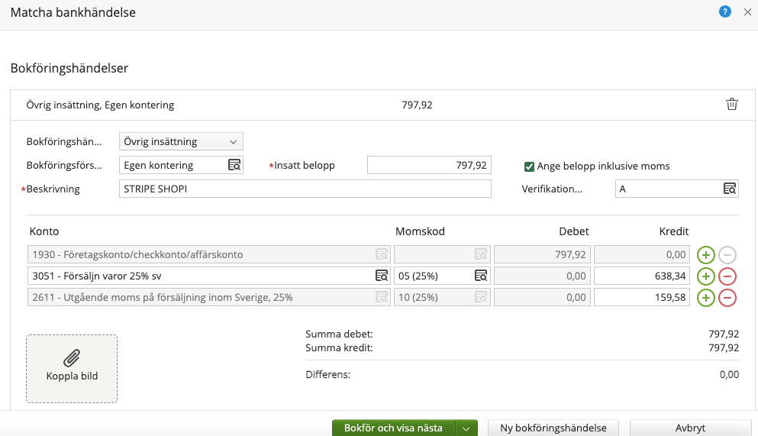Open lookup icon in Verifikation field
Screen dimensions: 758x436
pyautogui.click(x=730, y=189)
